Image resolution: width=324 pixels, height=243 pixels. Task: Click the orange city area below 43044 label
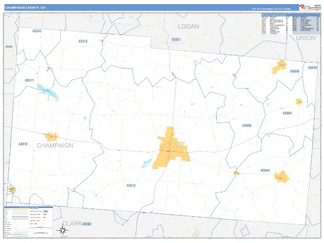coord(282,177)
